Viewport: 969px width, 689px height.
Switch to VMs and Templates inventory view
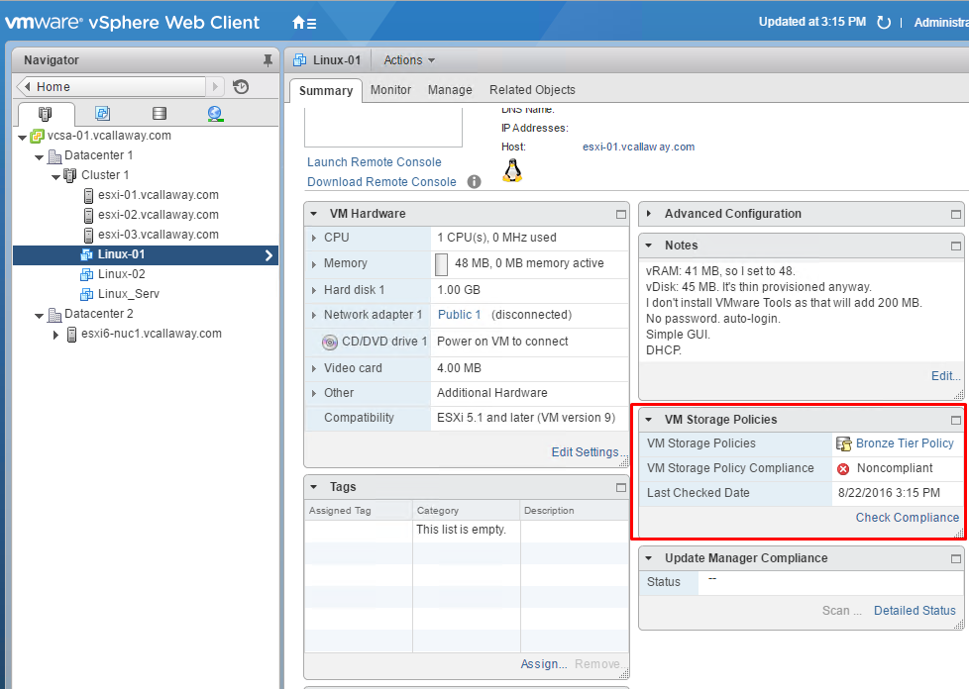pos(103,114)
